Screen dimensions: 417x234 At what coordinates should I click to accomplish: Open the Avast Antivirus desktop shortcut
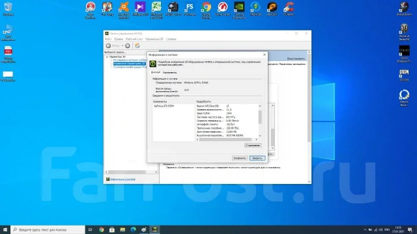[x=124, y=10]
